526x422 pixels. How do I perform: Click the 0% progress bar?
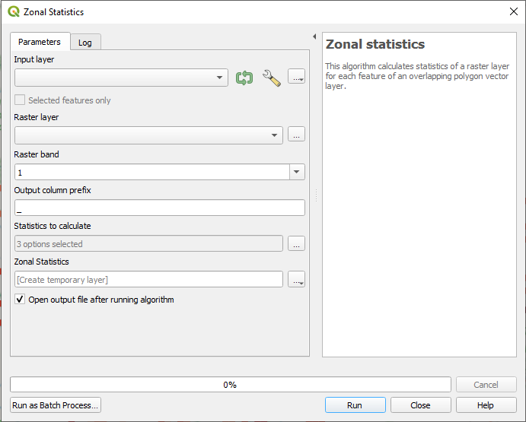[x=231, y=385]
